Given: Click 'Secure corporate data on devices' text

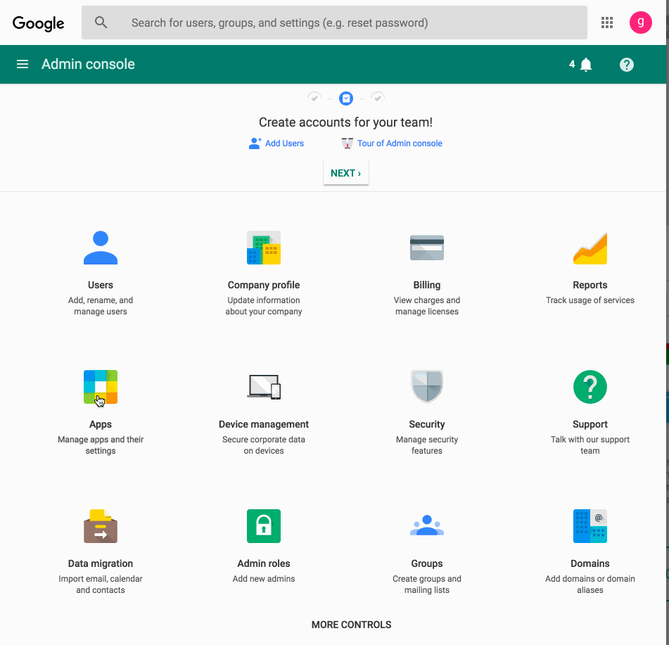Looking at the screenshot, I should 264,445.
